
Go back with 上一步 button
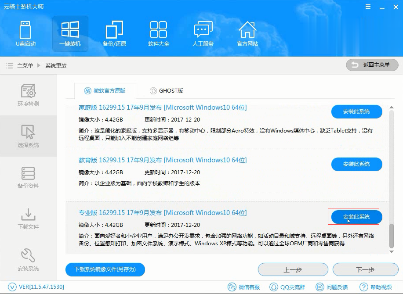tap(293, 269)
